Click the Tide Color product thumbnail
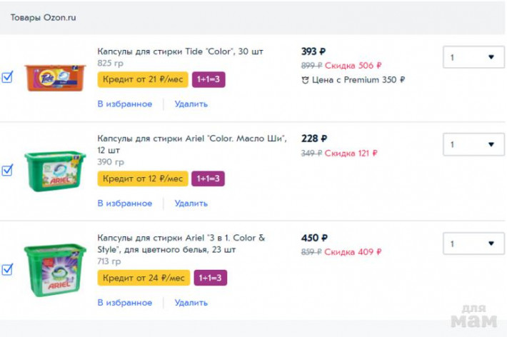The height and width of the screenshot is (337, 507). click(55, 76)
